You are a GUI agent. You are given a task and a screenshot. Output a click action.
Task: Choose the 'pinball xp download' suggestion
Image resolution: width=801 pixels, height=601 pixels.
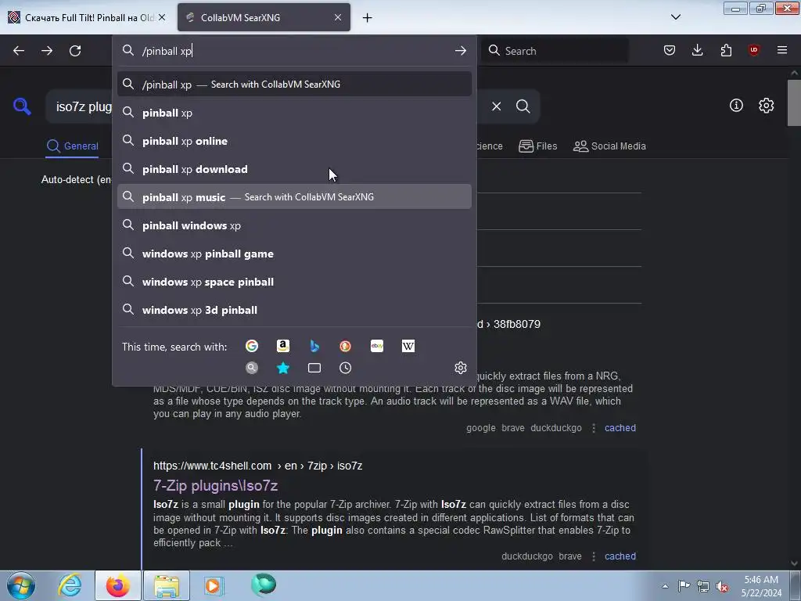[x=294, y=169]
